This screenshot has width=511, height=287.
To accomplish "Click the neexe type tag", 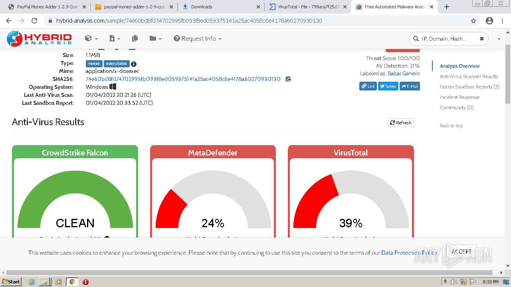I will 94,63.
